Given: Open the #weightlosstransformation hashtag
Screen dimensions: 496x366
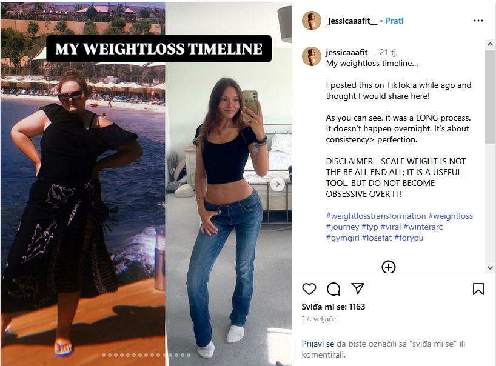Looking at the screenshot, I should pyautogui.click(x=376, y=216).
